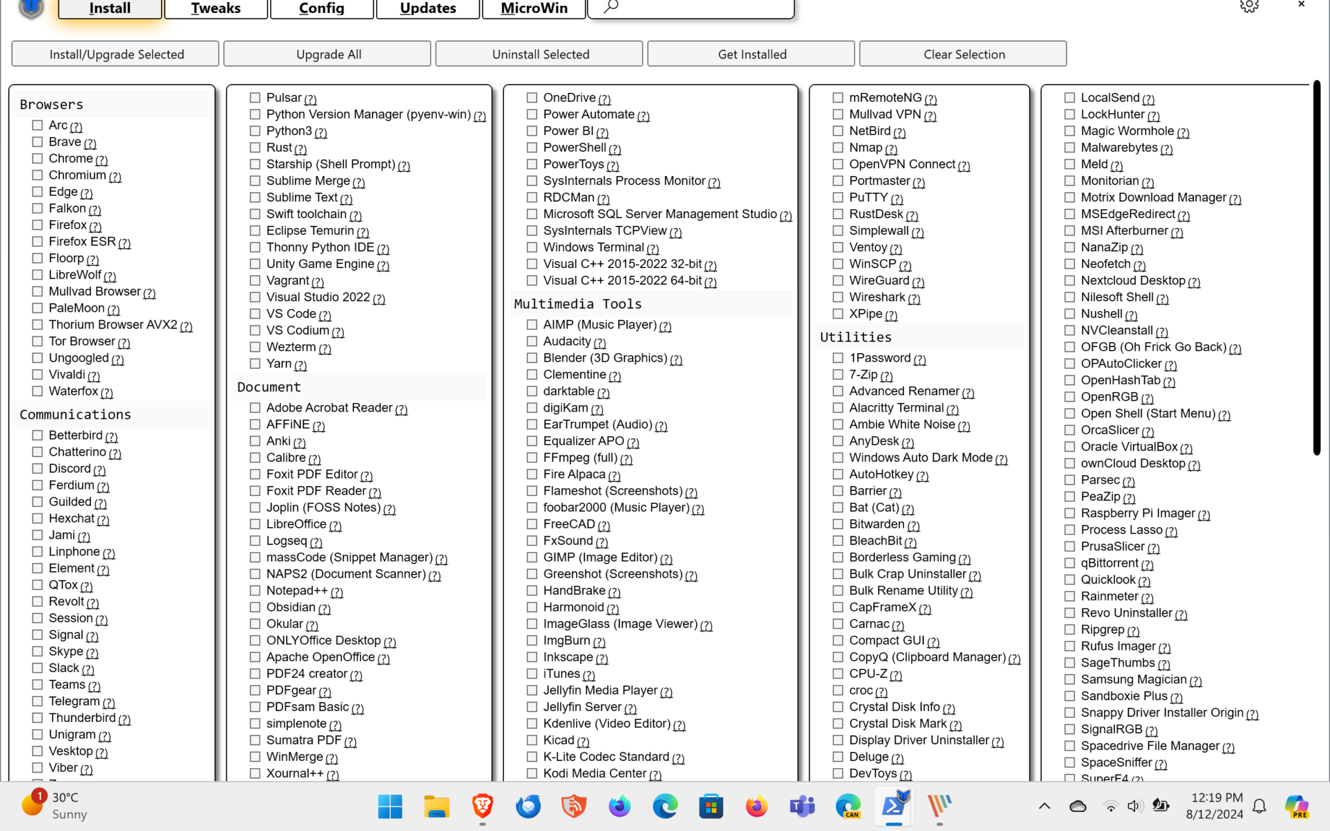This screenshot has height=831, width=1330.
Task: Open the MicroWin tab
Action: (533, 8)
